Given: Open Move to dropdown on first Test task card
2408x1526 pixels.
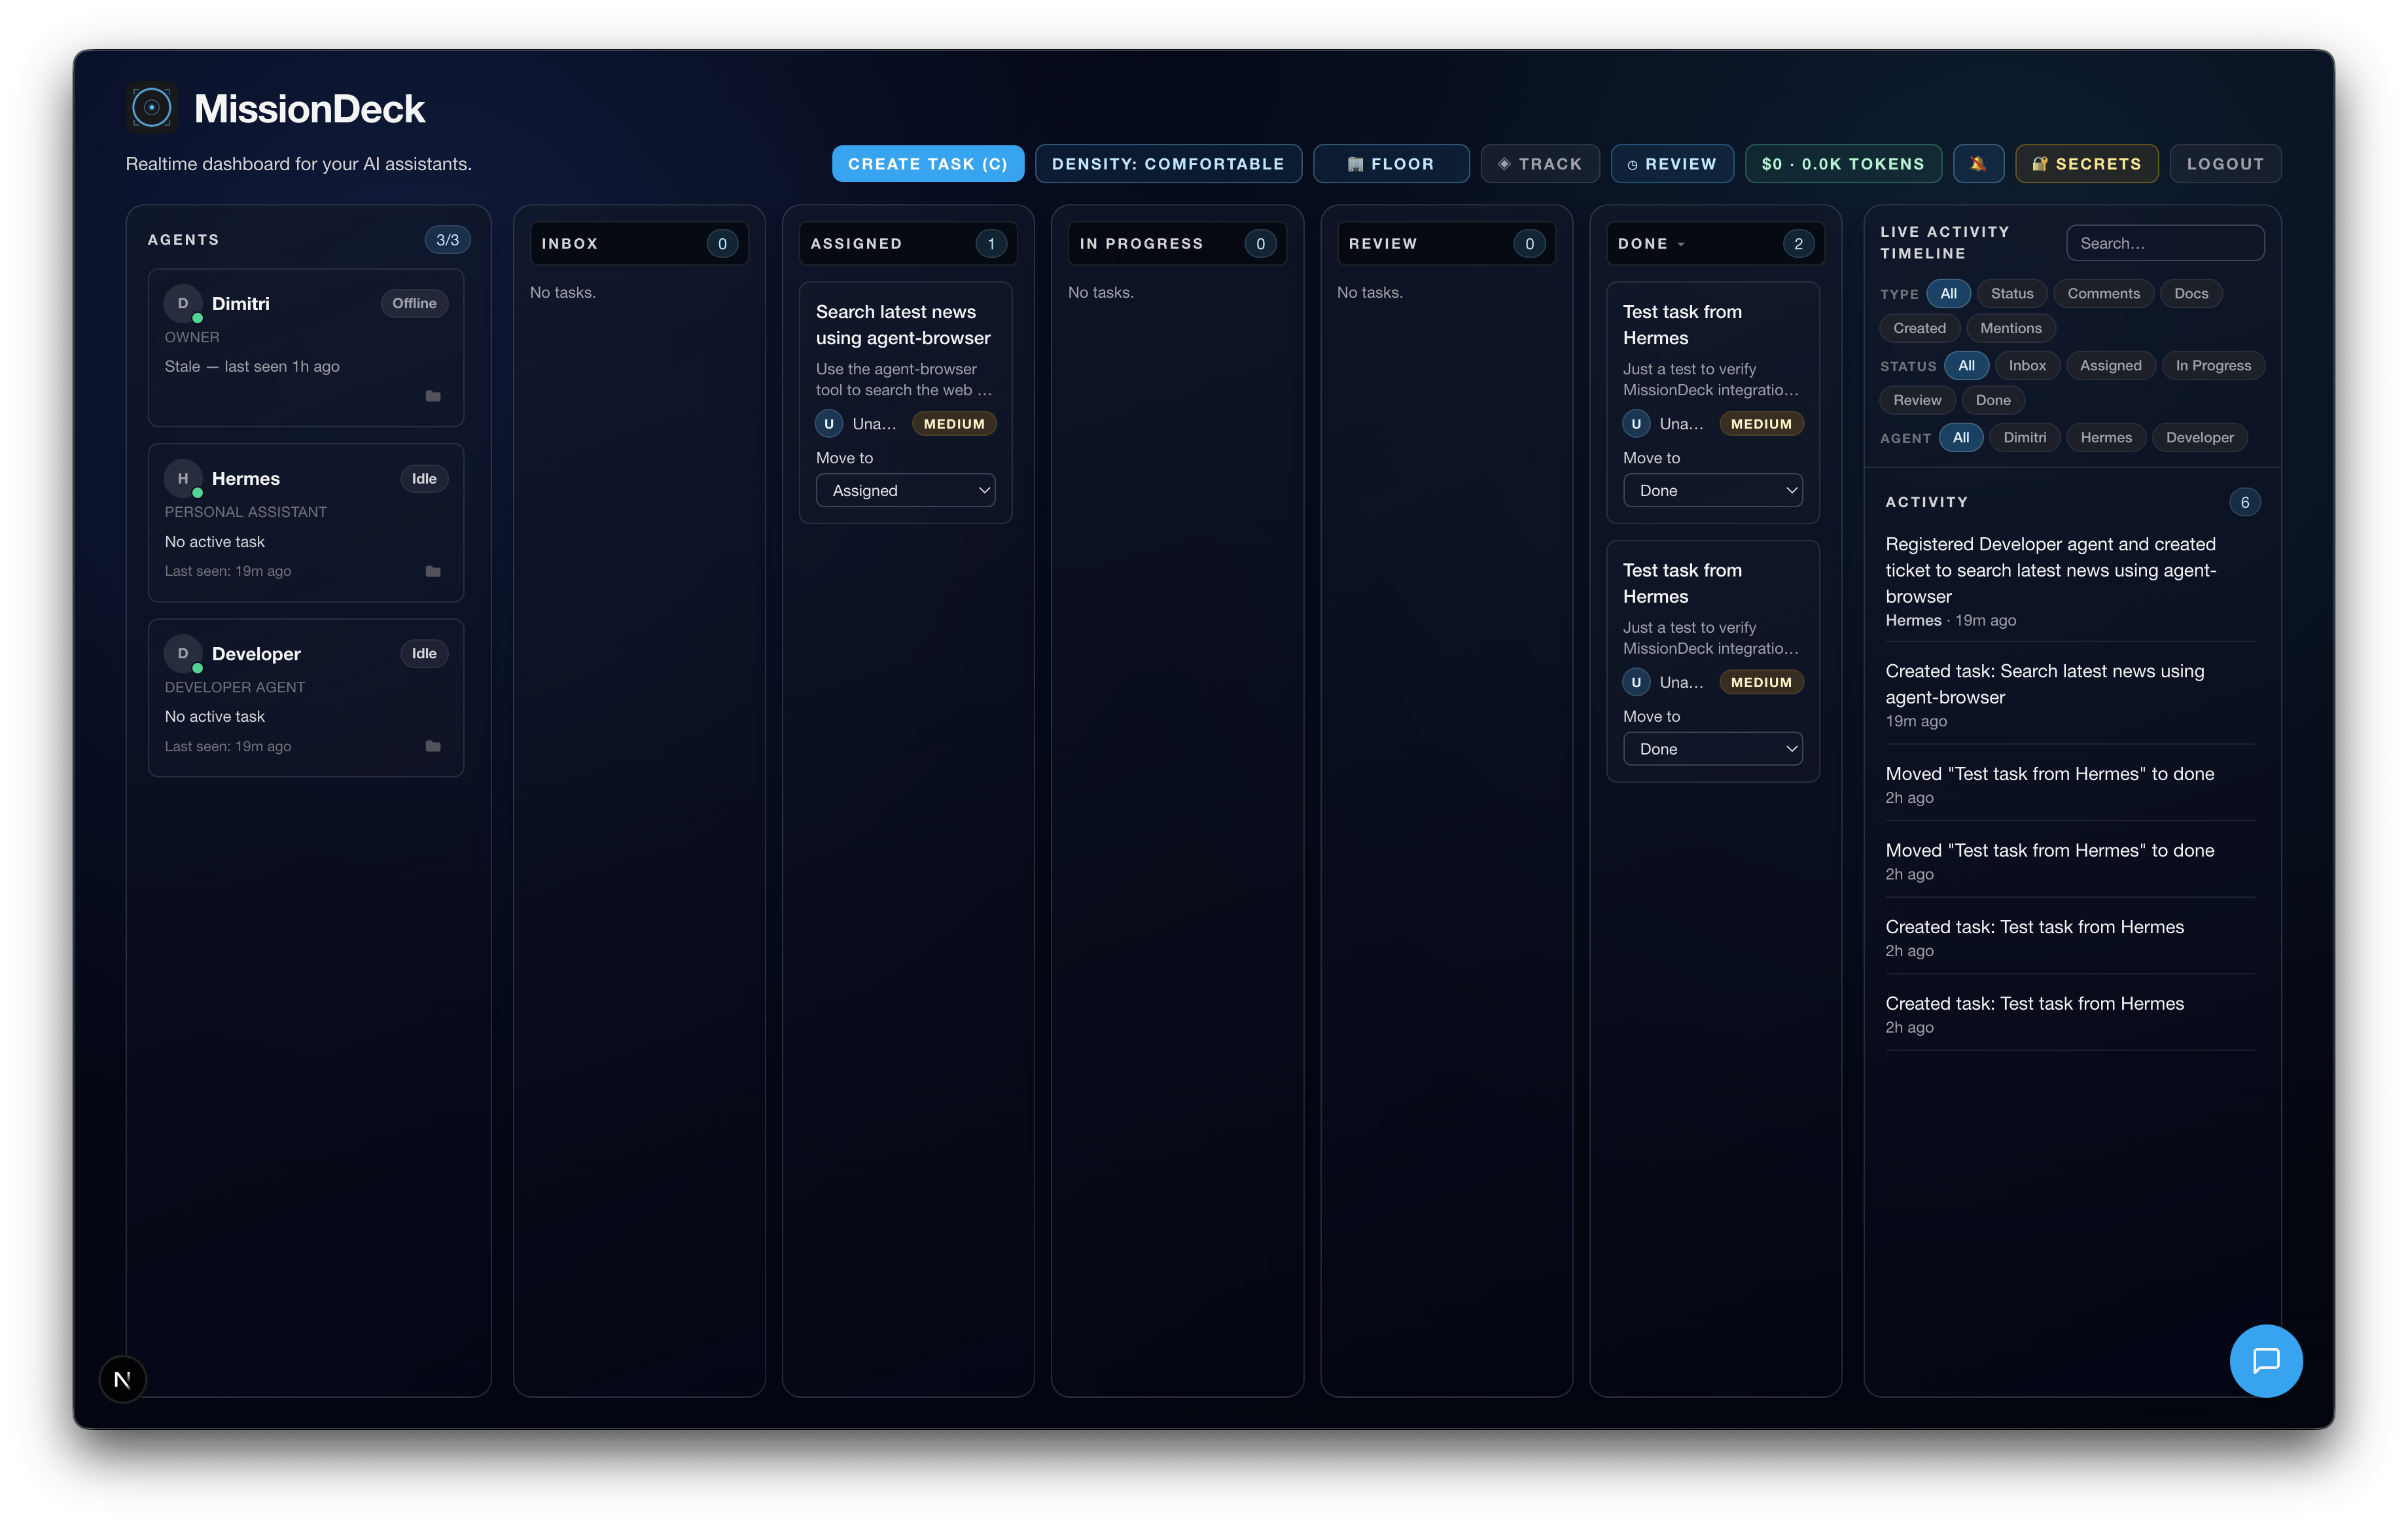Looking at the screenshot, I should coord(1712,490).
